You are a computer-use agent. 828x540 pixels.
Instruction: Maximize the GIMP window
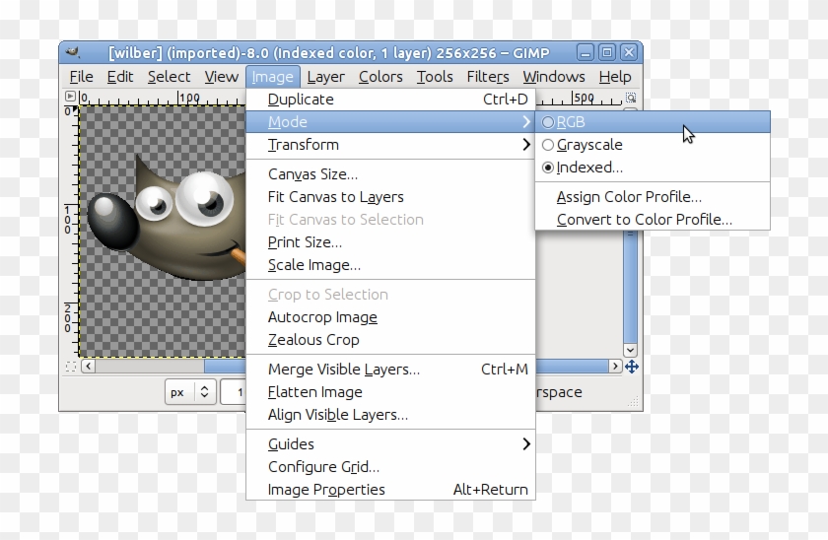[607, 53]
